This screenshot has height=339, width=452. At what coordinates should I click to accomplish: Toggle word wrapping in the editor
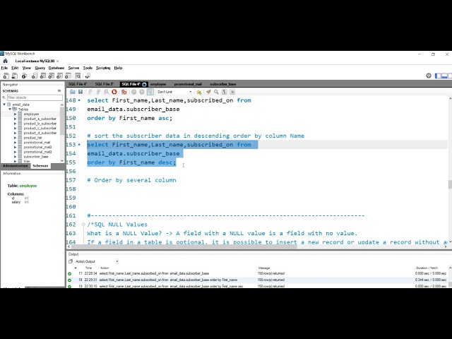point(232,92)
